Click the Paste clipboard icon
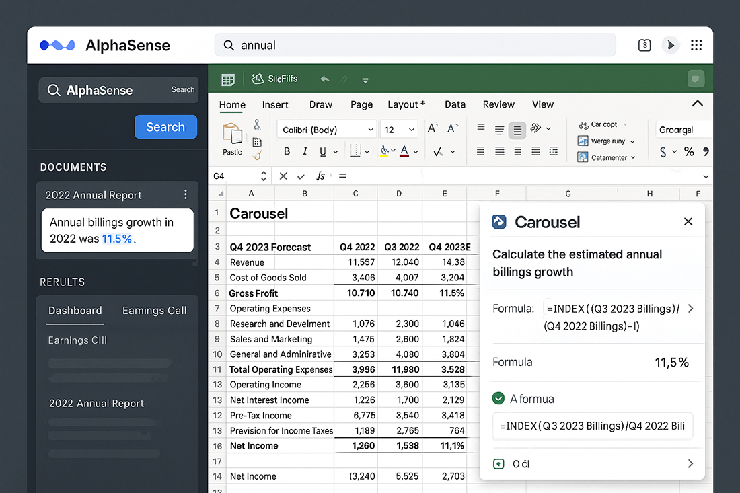The width and height of the screenshot is (740, 493). point(232,134)
